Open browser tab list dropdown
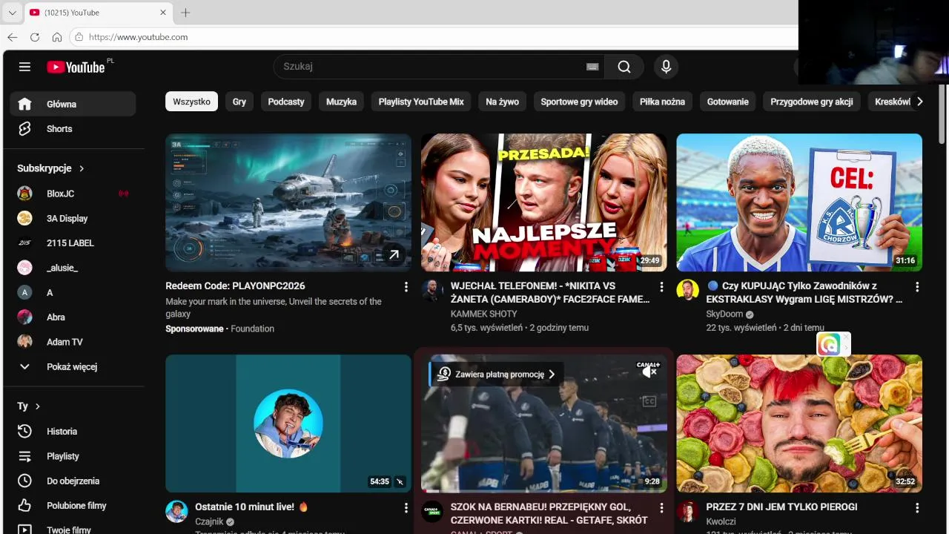949x534 pixels. [12, 13]
